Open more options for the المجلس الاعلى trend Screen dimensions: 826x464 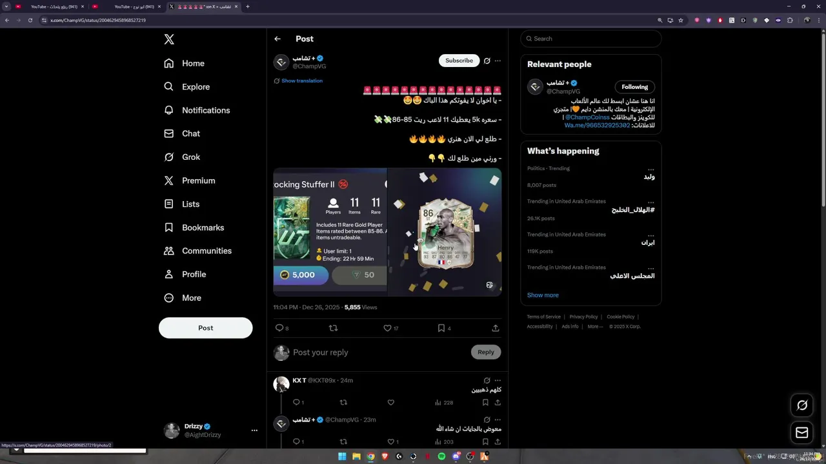click(x=650, y=267)
